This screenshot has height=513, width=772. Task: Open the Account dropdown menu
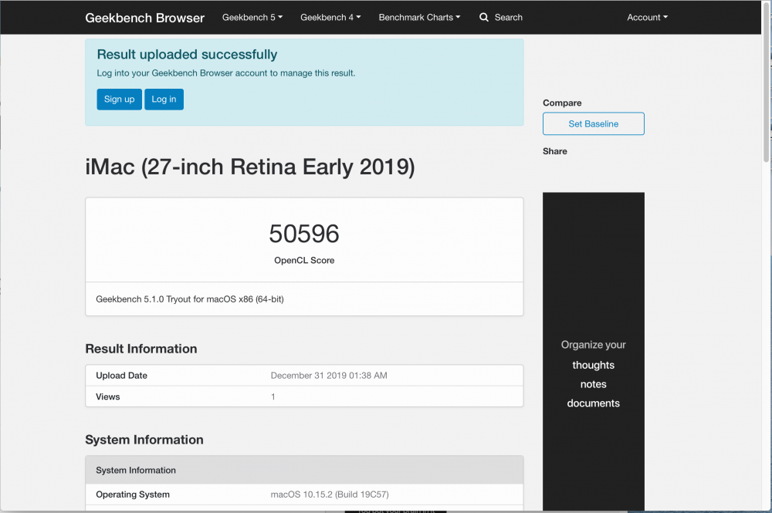tap(648, 17)
